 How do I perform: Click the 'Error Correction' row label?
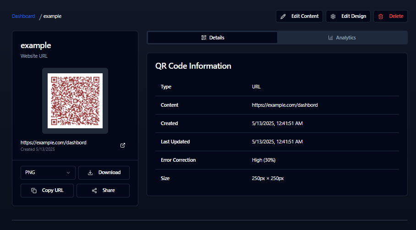(178, 160)
